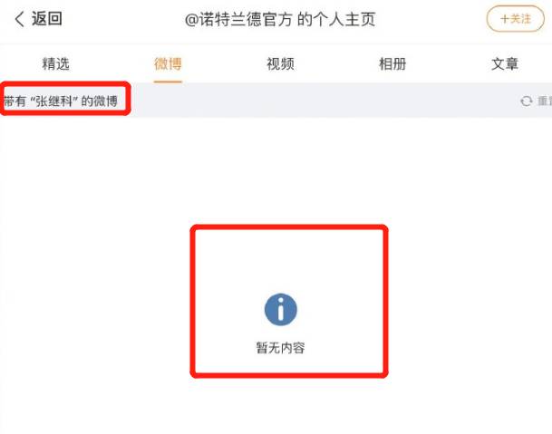Viewport: 552px width, 434px height.
Task: Click the 的个人主页 title text
Action: point(336,19)
